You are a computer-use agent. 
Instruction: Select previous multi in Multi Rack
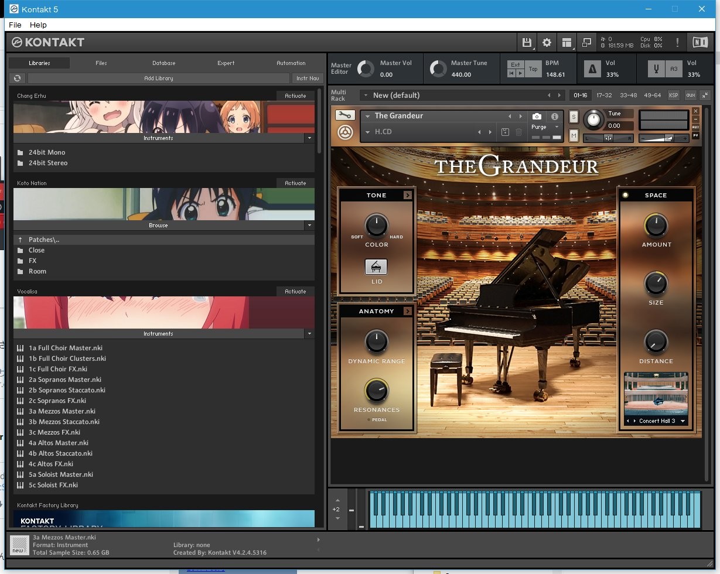pos(549,95)
